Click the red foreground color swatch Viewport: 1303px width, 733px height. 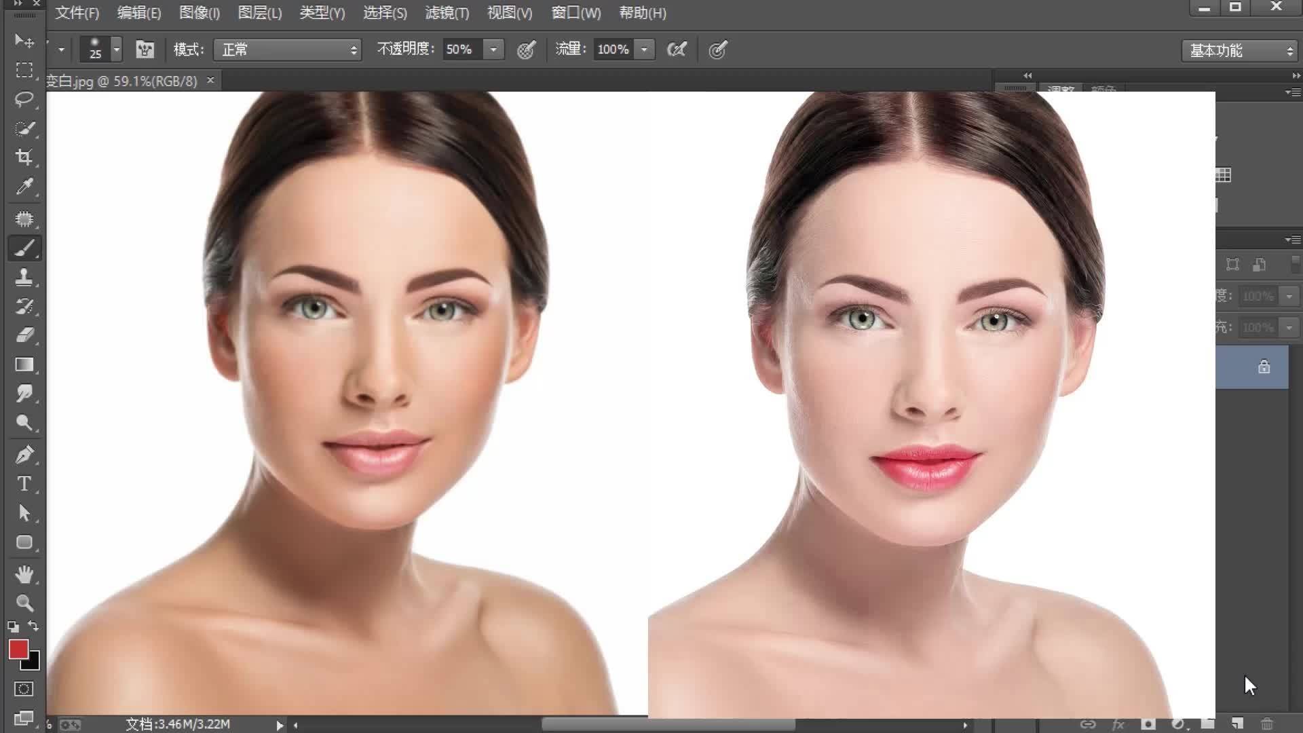click(x=18, y=650)
